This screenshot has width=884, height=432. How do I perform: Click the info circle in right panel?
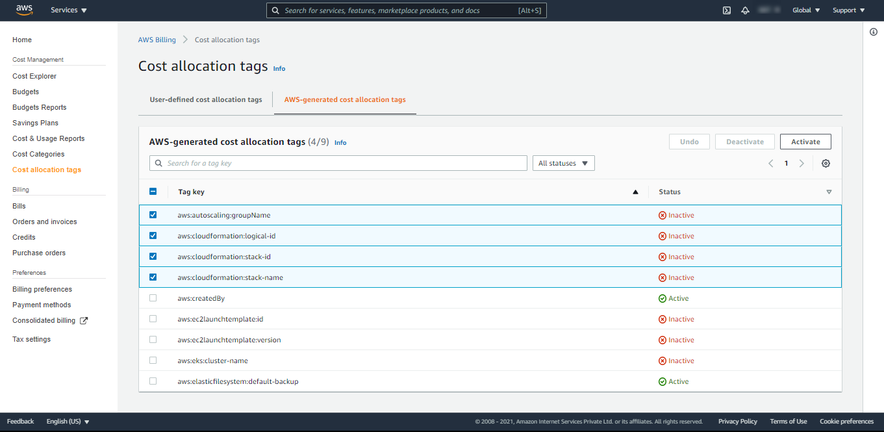pos(874,32)
